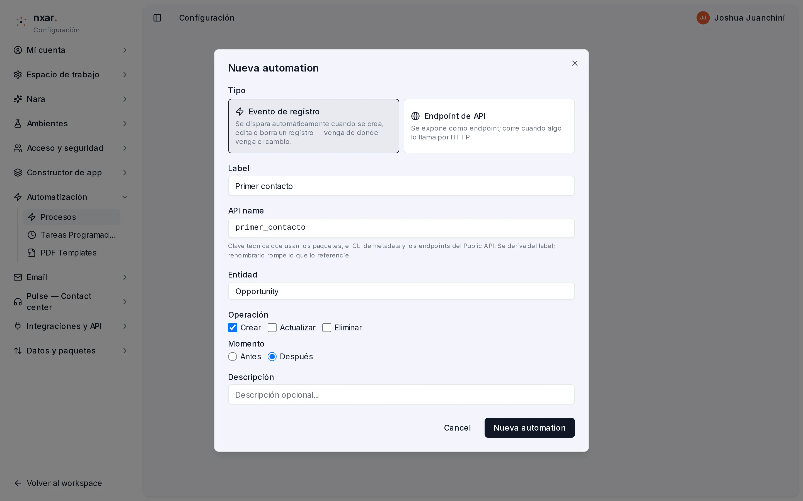The image size is (803, 501).
Task: Click the back arrow beside Volver al workspace
Action: pos(18,483)
